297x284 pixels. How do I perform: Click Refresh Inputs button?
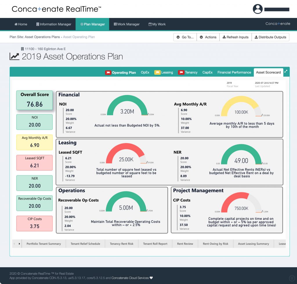(236, 37)
